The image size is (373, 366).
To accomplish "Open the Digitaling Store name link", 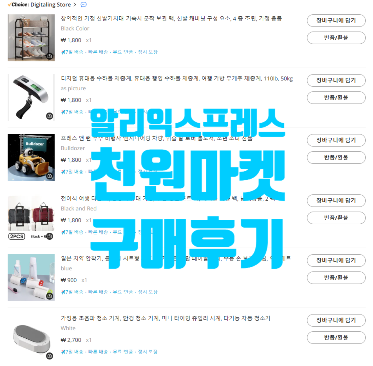I will tap(50, 5).
